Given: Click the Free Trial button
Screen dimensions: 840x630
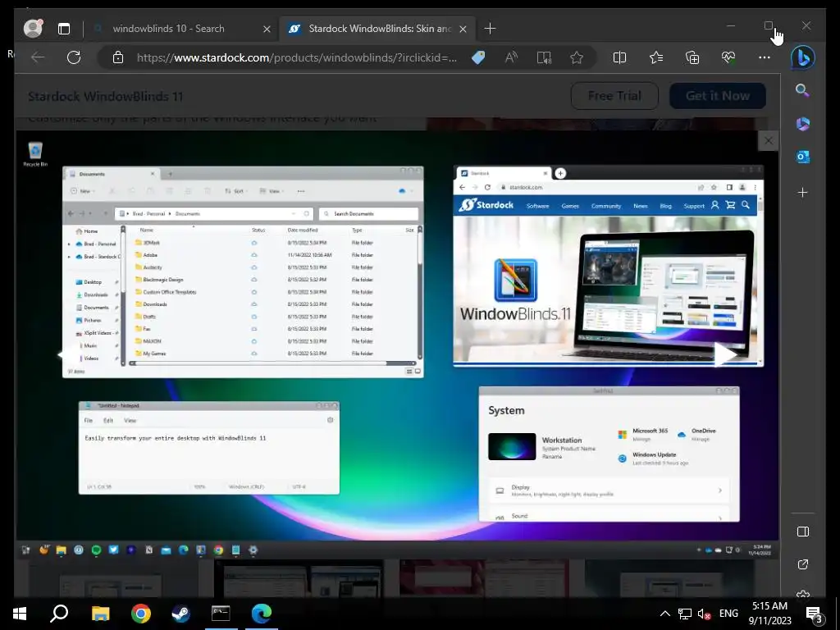Looking at the screenshot, I should coord(614,96).
